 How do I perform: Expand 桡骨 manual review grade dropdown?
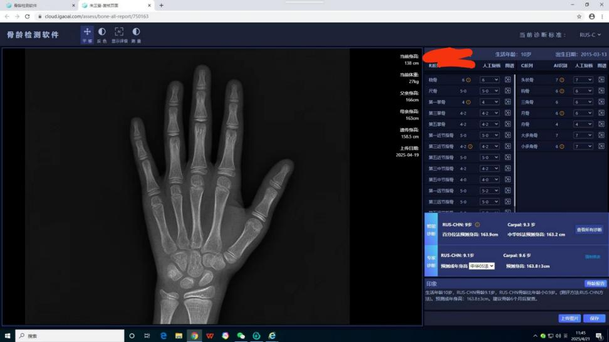(489, 80)
